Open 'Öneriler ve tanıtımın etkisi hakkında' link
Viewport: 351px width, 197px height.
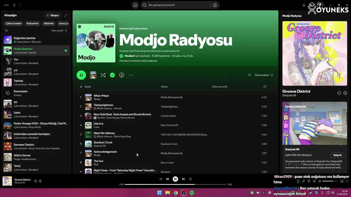point(138,61)
